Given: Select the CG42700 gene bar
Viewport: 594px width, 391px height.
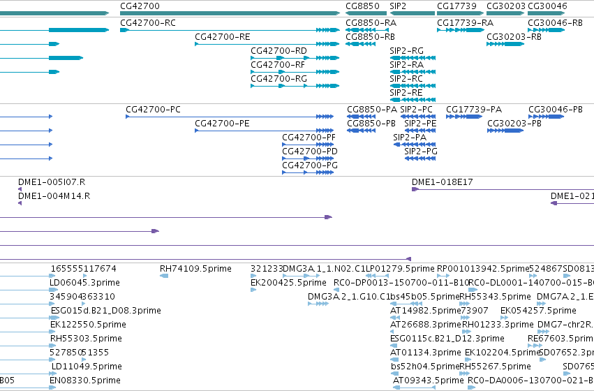Looking at the screenshot, I should (230, 13).
